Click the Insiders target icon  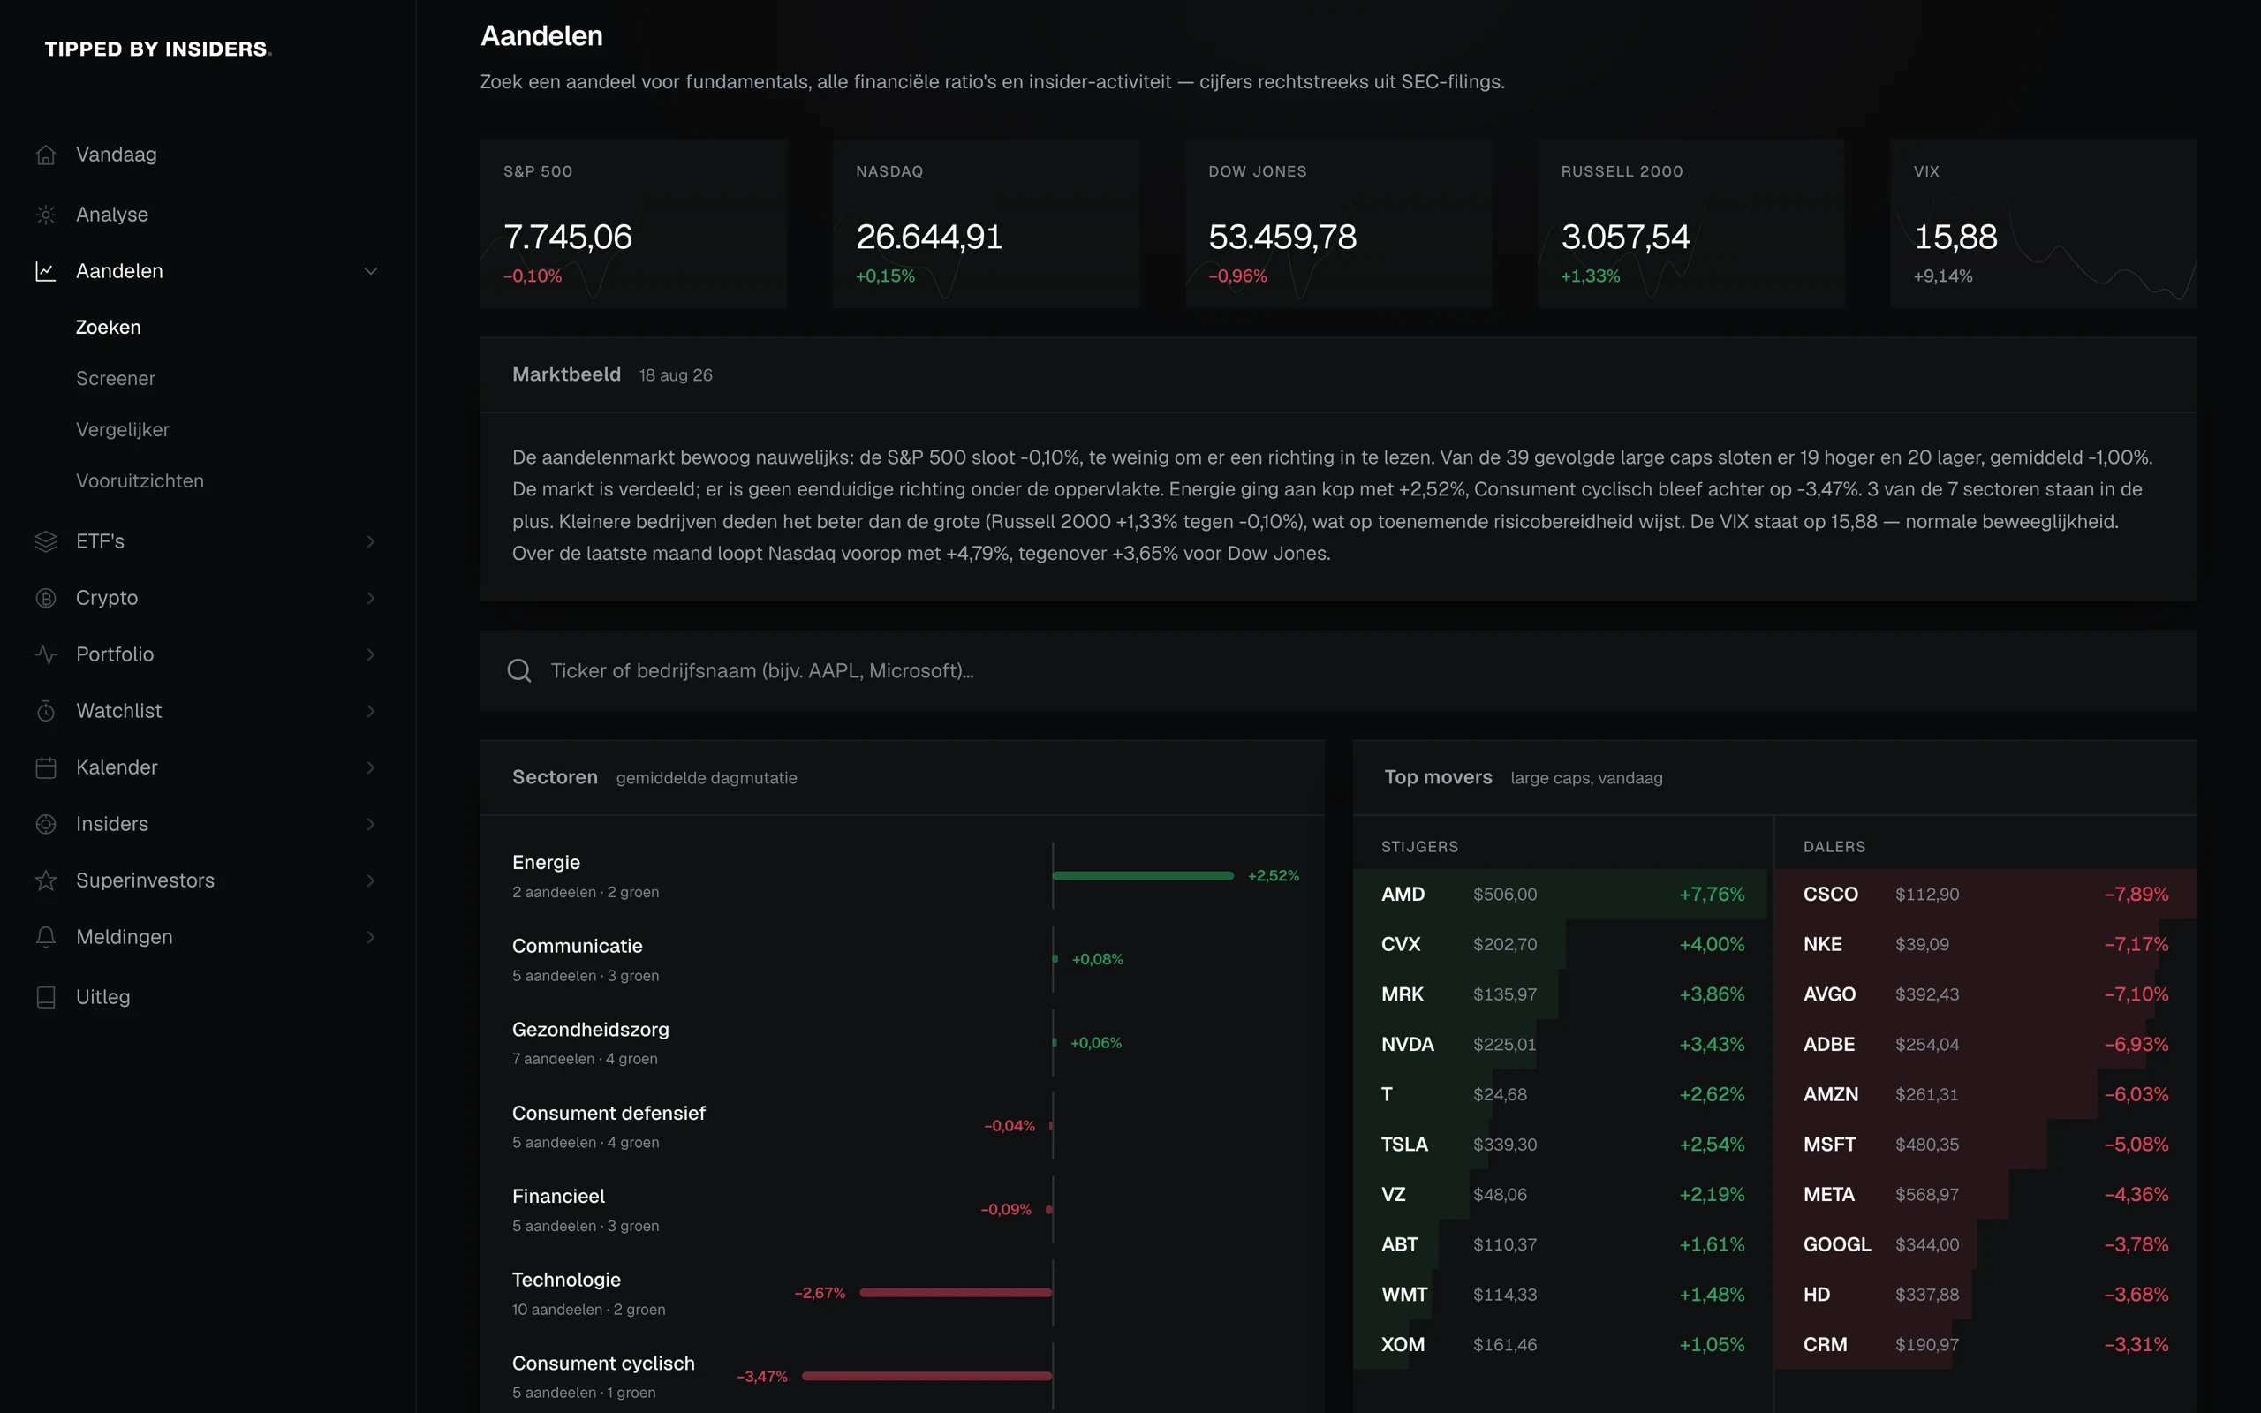coord(46,824)
